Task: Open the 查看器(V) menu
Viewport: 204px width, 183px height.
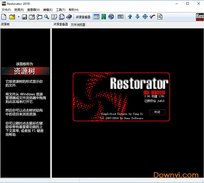Action: (x=33, y=10)
